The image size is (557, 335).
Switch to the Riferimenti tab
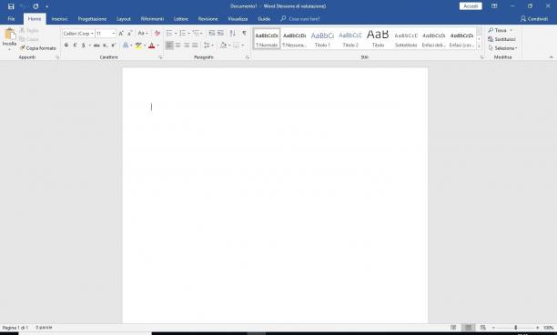(152, 19)
